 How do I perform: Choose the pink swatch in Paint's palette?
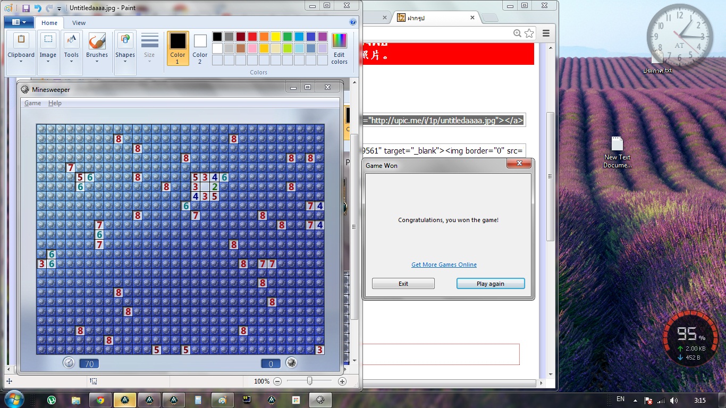pos(252,48)
